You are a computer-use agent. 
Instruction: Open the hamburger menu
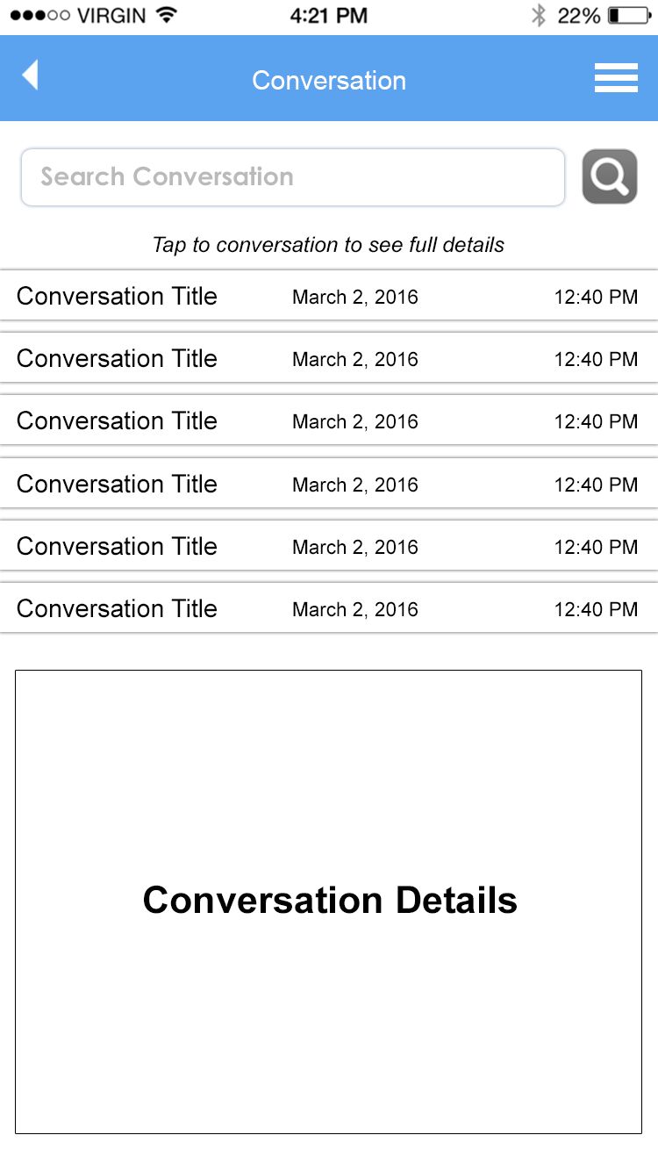pyautogui.click(x=616, y=78)
